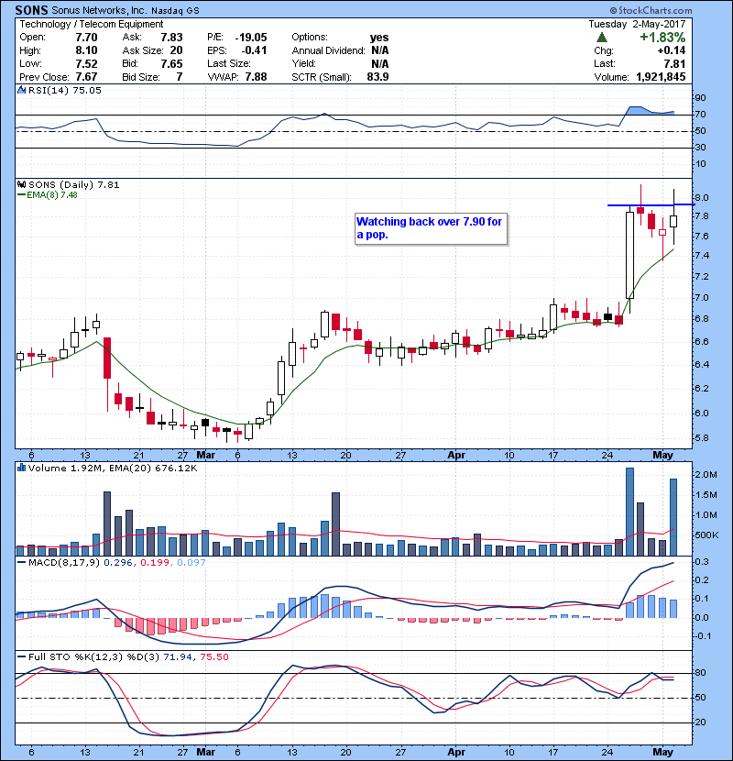Select the Low price value 7.52
This screenshot has height=761, width=733.
(x=86, y=64)
